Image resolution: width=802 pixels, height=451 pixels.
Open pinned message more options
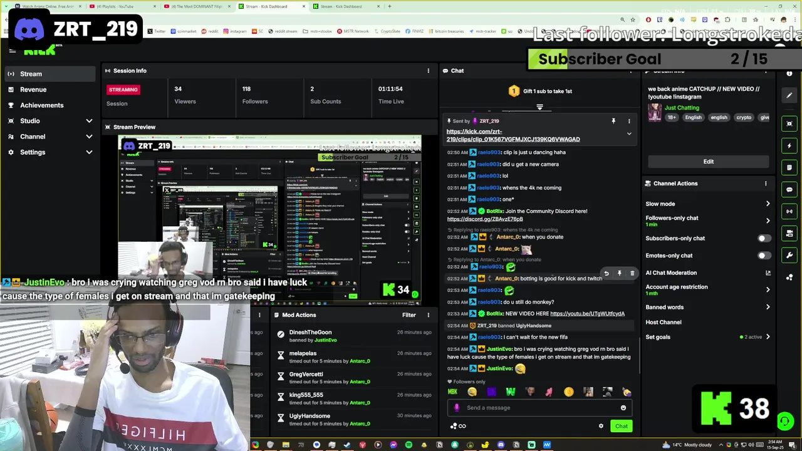pyautogui.click(x=629, y=121)
